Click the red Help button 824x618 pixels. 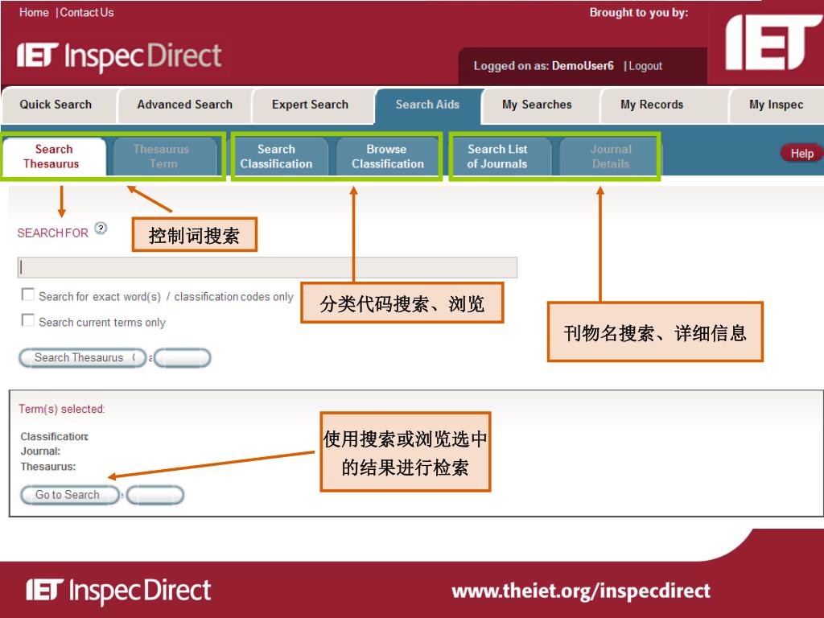pos(801,153)
